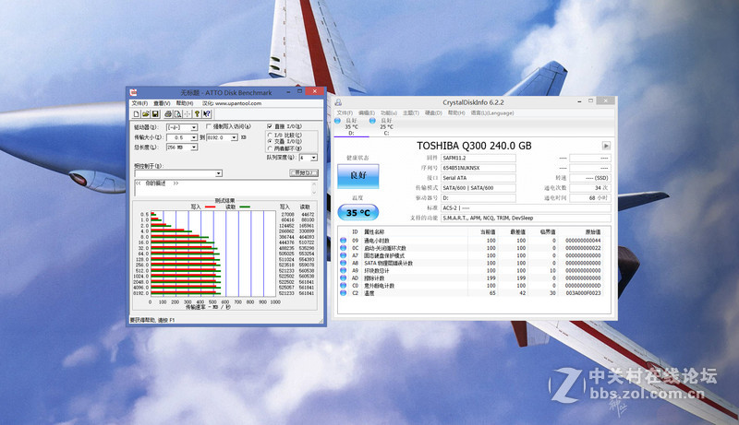This screenshot has height=425, width=739.
Task: Click the blue status orb for attribute A9
Action: tap(343, 270)
